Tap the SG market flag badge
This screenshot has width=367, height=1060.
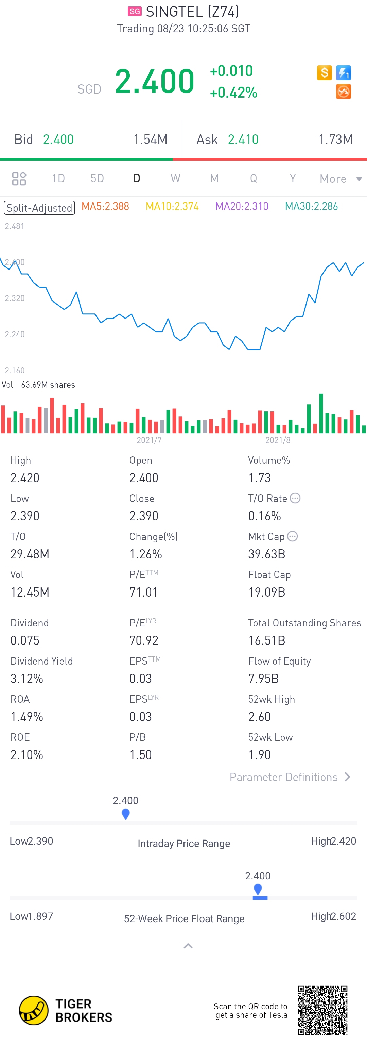[x=134, y=12]
